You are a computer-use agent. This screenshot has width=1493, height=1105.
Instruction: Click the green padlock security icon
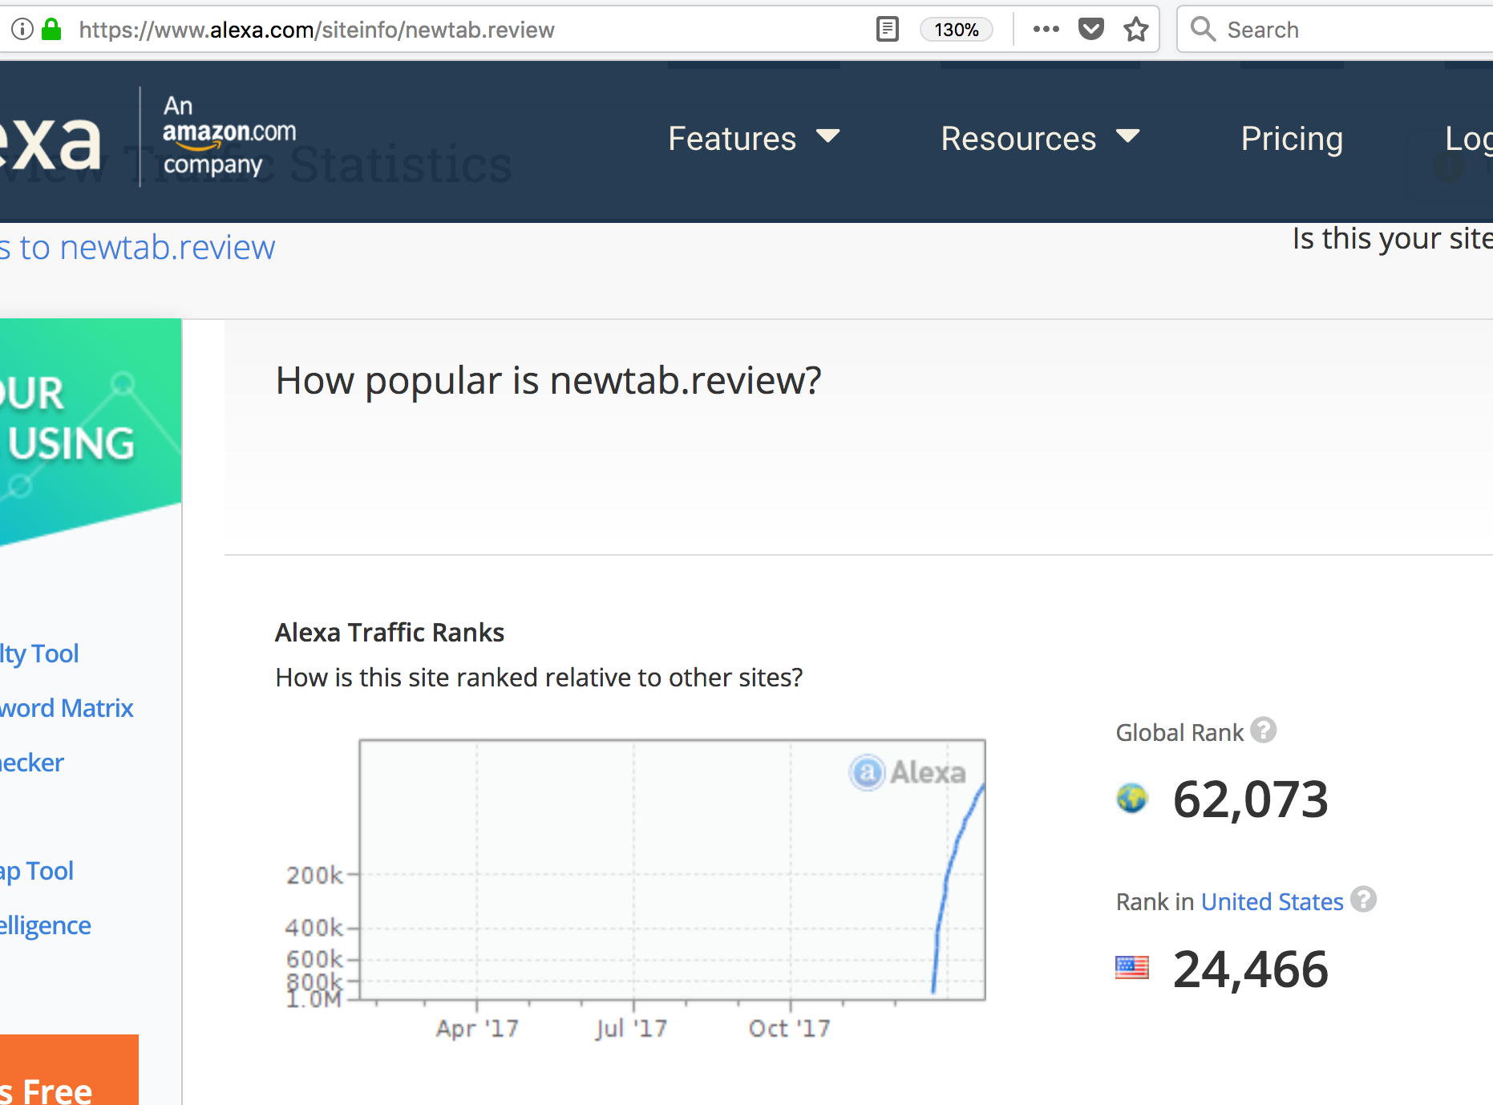52,30
